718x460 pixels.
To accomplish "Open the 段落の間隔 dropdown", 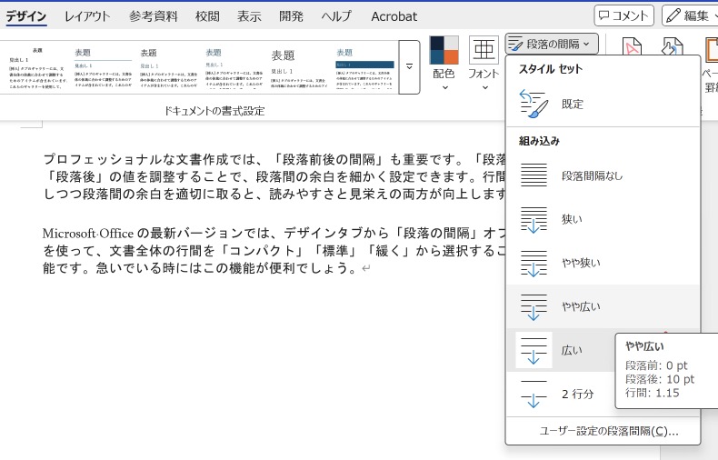I will point(552,43).
